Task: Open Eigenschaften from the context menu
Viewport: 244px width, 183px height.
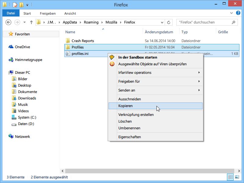Action: point(156,137)
